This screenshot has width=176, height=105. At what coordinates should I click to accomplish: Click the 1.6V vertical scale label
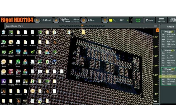[155, 37]
